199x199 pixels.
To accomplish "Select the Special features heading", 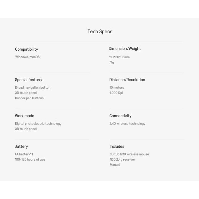I will click(29, 80).
